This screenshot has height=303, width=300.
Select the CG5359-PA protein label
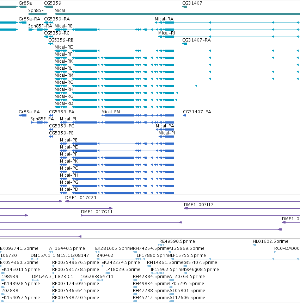[62, 112]
